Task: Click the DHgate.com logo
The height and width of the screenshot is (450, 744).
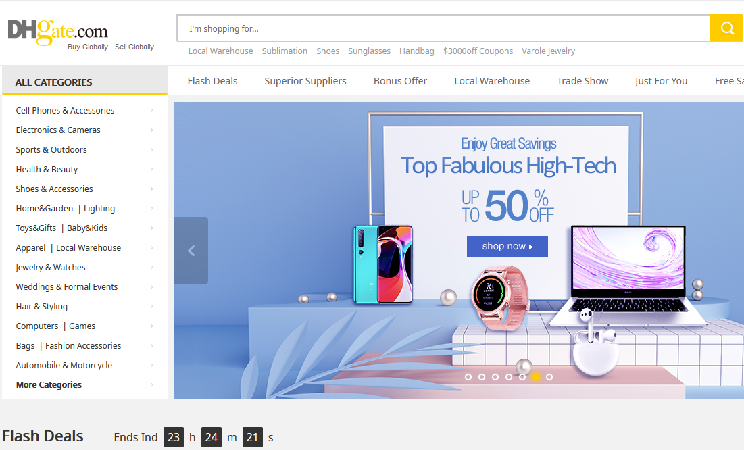Action: click(58, 32)
